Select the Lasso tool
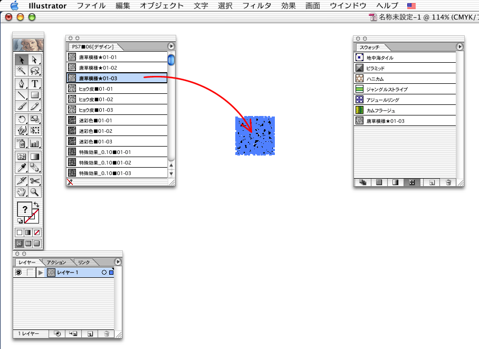This screenshot has width=479, height=349. click(x=35, y=71)
